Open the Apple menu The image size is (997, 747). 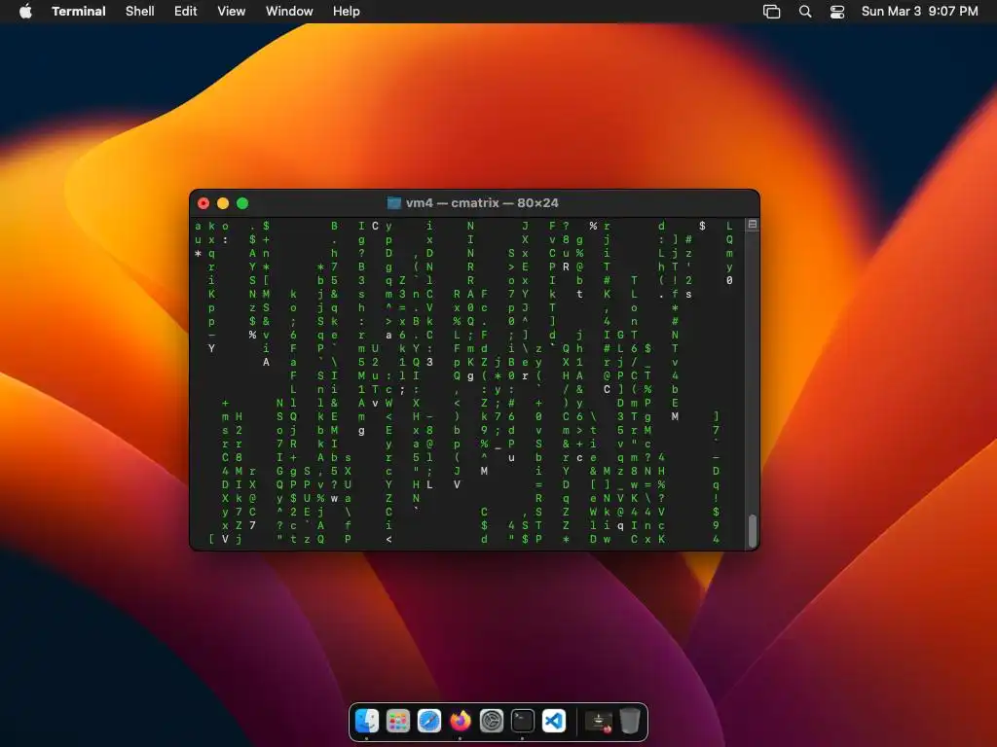coord(25,12)
